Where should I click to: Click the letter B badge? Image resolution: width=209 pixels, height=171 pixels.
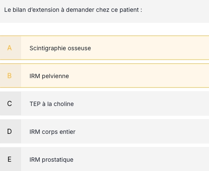(x=11, y=76)
